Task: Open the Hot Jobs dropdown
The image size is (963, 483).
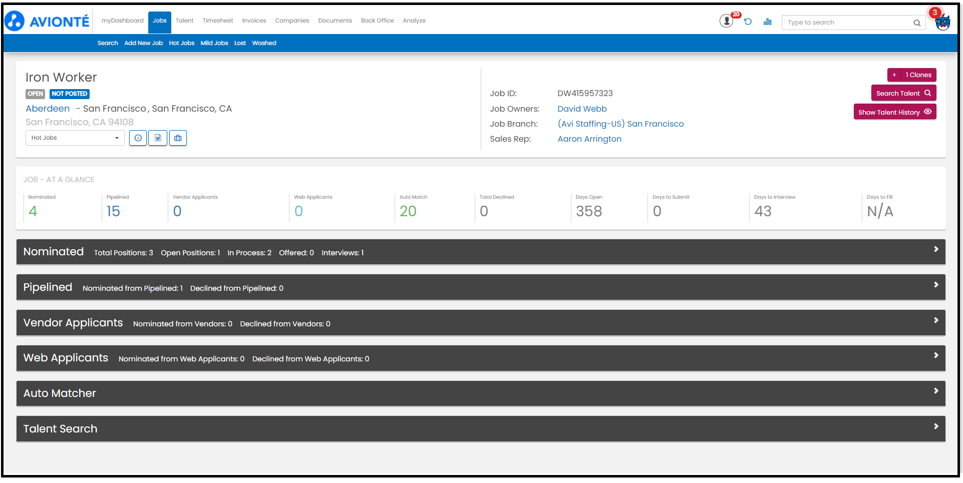Action: [75, 138]
